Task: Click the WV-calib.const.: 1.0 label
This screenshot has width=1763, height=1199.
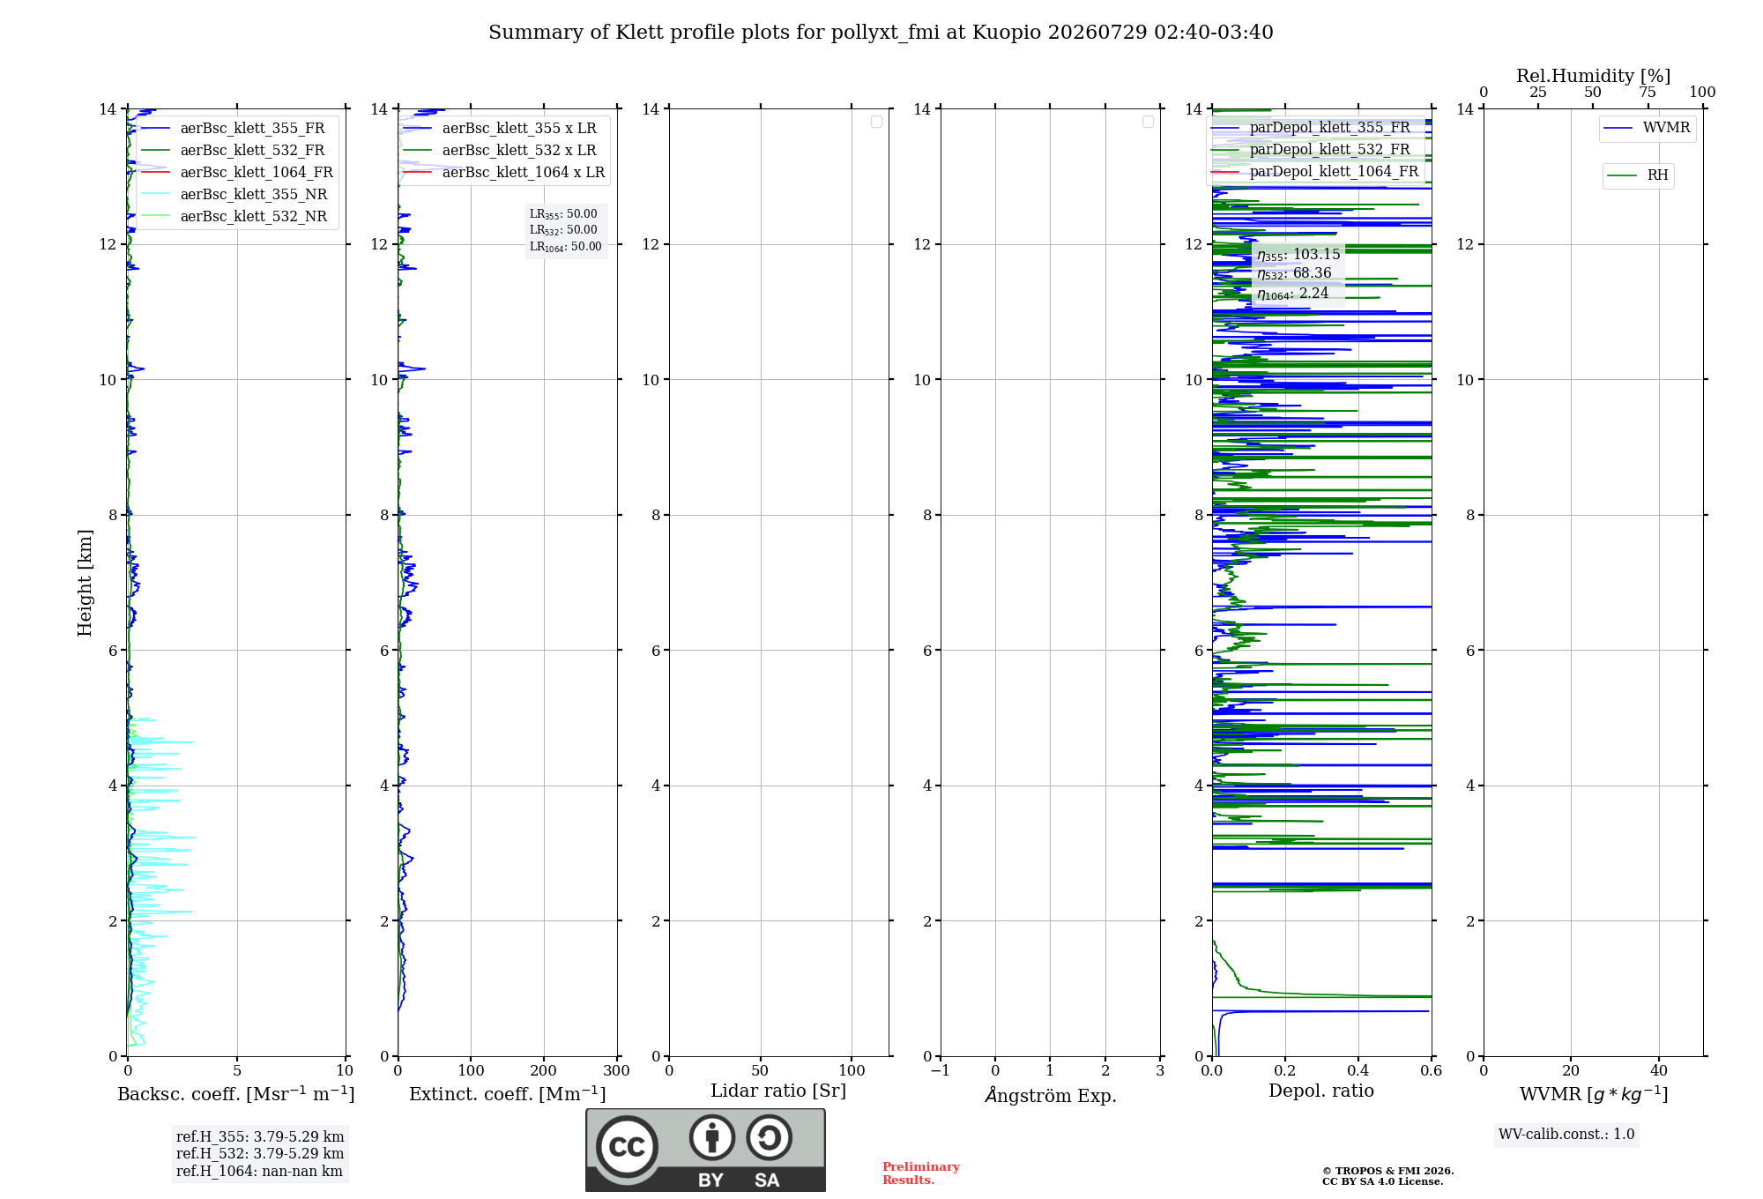Action: pos(1566,1135)
